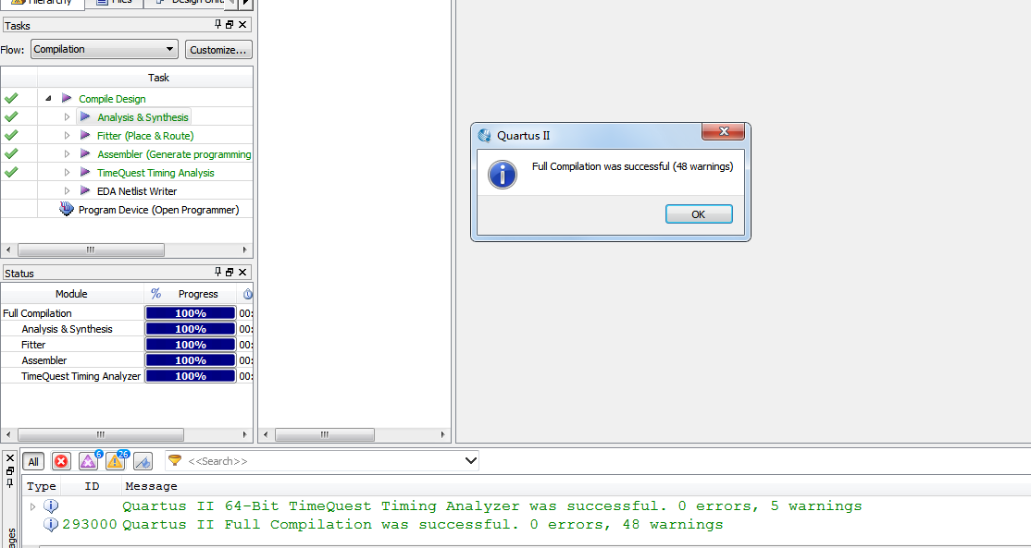Click the Type column header in Messages

(42, 486)
